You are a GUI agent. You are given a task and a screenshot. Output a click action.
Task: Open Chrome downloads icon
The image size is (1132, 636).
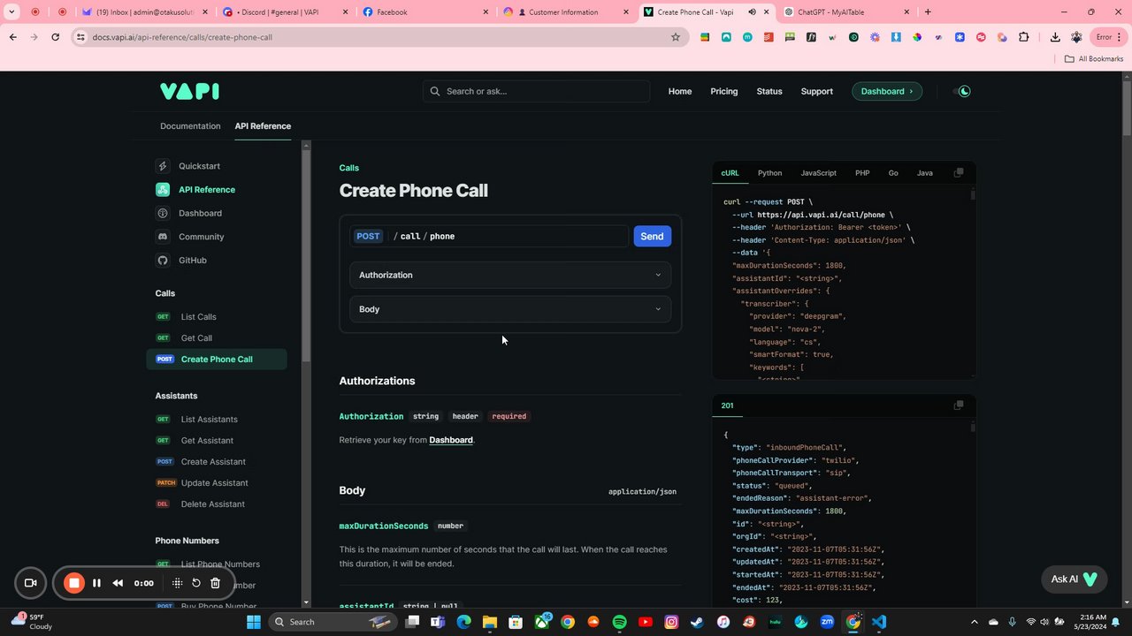tap(1055, 37)
